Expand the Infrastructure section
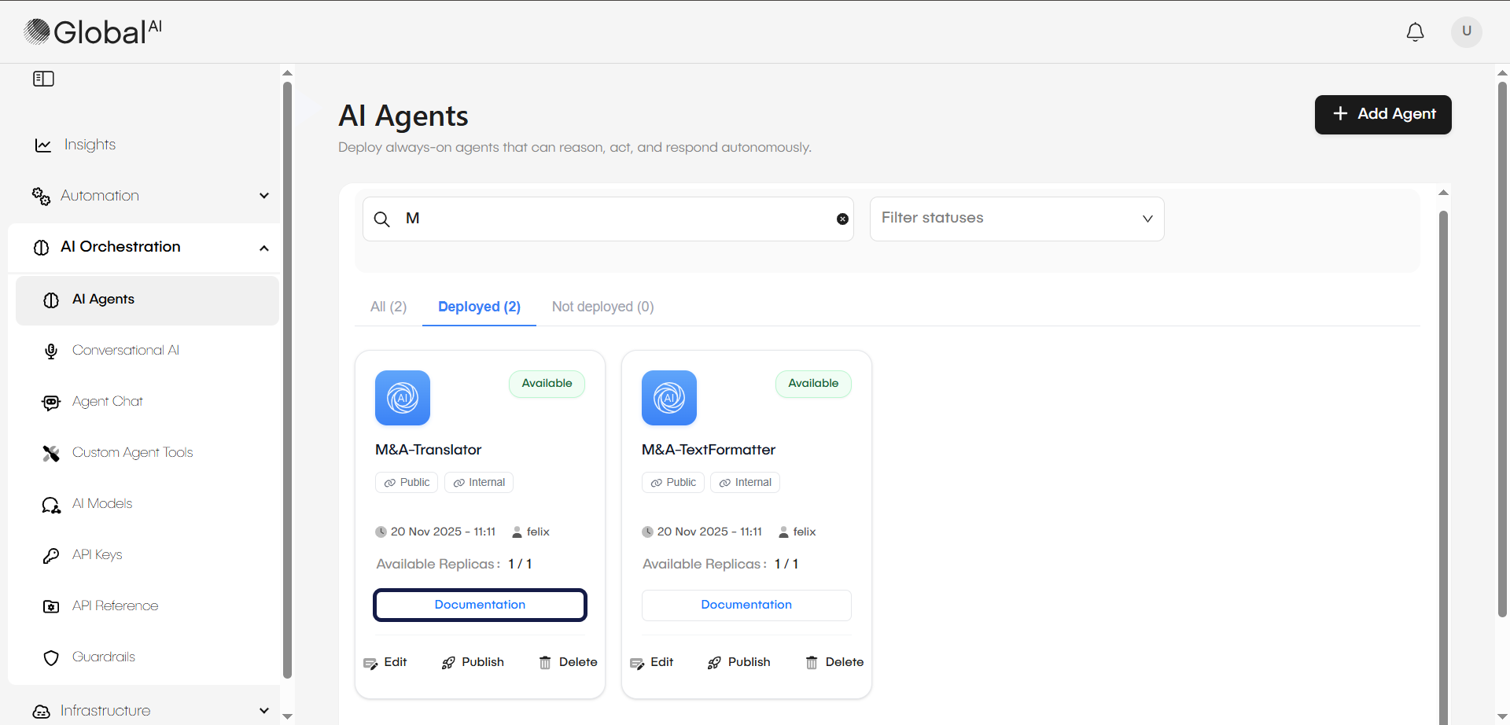The image size is (1510, 725). coord(263,710)
